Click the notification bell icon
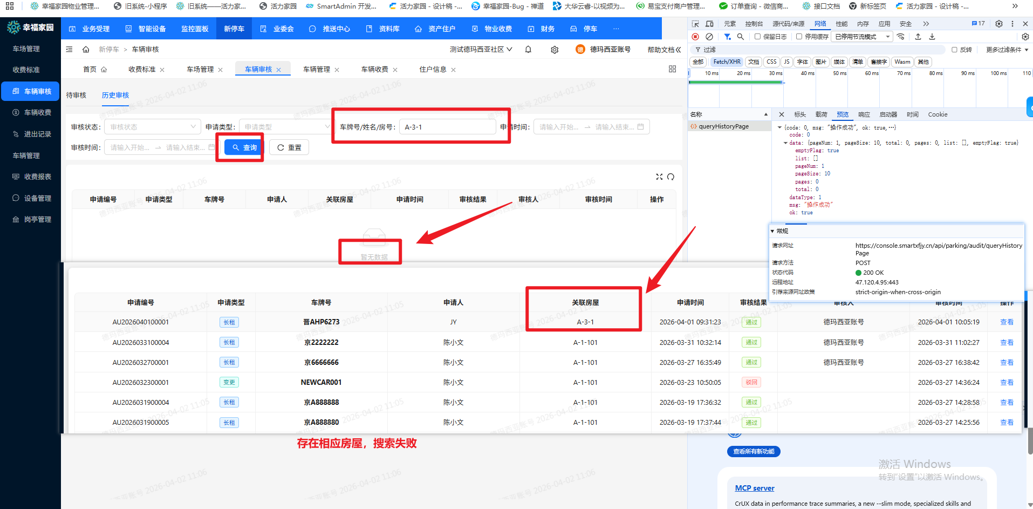1033x509 pixels. point(528,50)
